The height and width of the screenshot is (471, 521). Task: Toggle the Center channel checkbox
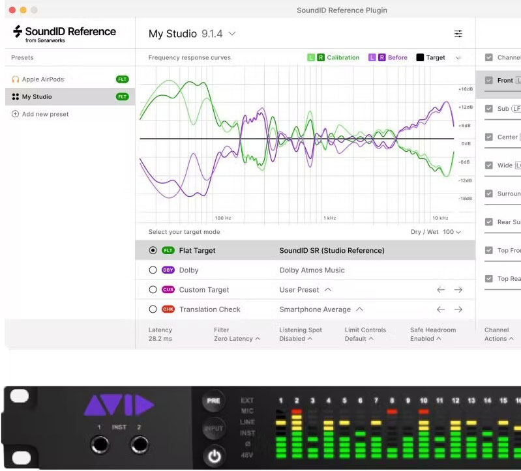tap(489, 137)
